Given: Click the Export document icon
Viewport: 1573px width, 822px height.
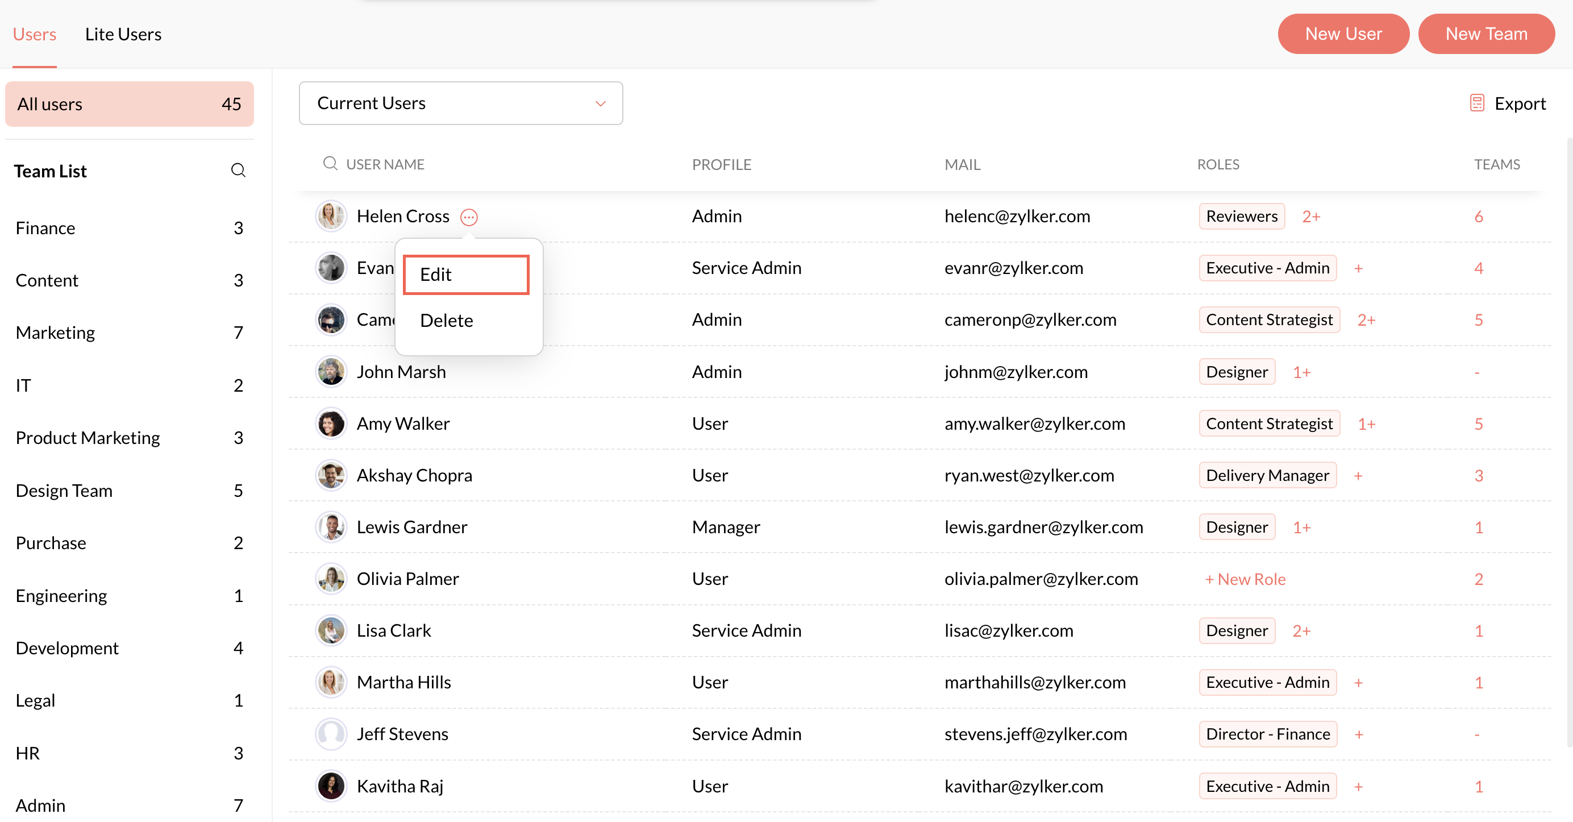Looking at the screenshot, I should point(1476,103).
